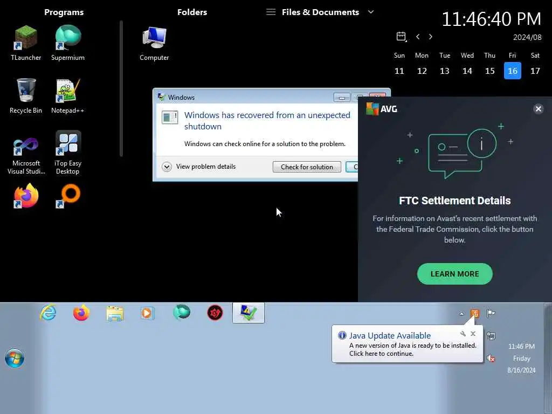Open the Recycle Bin icon

26,96
